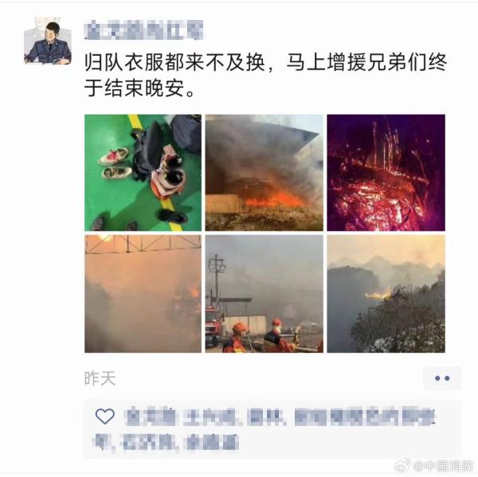Viewport: 478px width, 477px height.
Task: Open photo of firefighters in orange helmets
Action: [x=264, y=294]
